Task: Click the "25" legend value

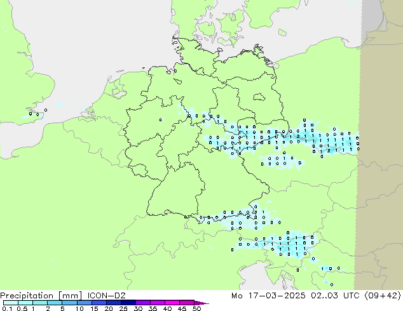Action: pyautogui.click(x=123, y=308)
